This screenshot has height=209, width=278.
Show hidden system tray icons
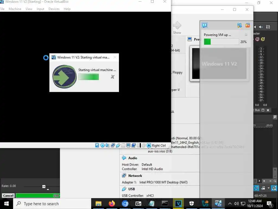coord(230,204)
